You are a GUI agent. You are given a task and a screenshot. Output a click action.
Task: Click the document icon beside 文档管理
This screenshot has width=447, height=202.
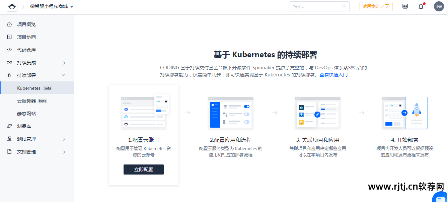pos(9,151)
